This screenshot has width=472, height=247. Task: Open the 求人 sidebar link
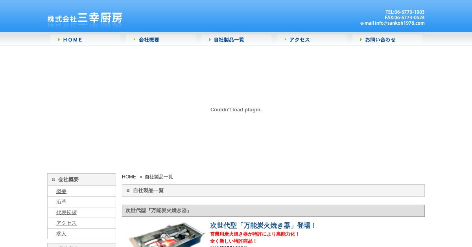tap(61, 234)
